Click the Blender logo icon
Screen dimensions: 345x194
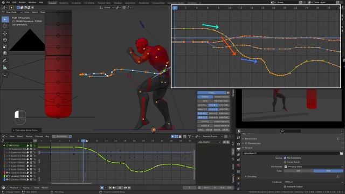pyautogui.click(x=3, y=2)
